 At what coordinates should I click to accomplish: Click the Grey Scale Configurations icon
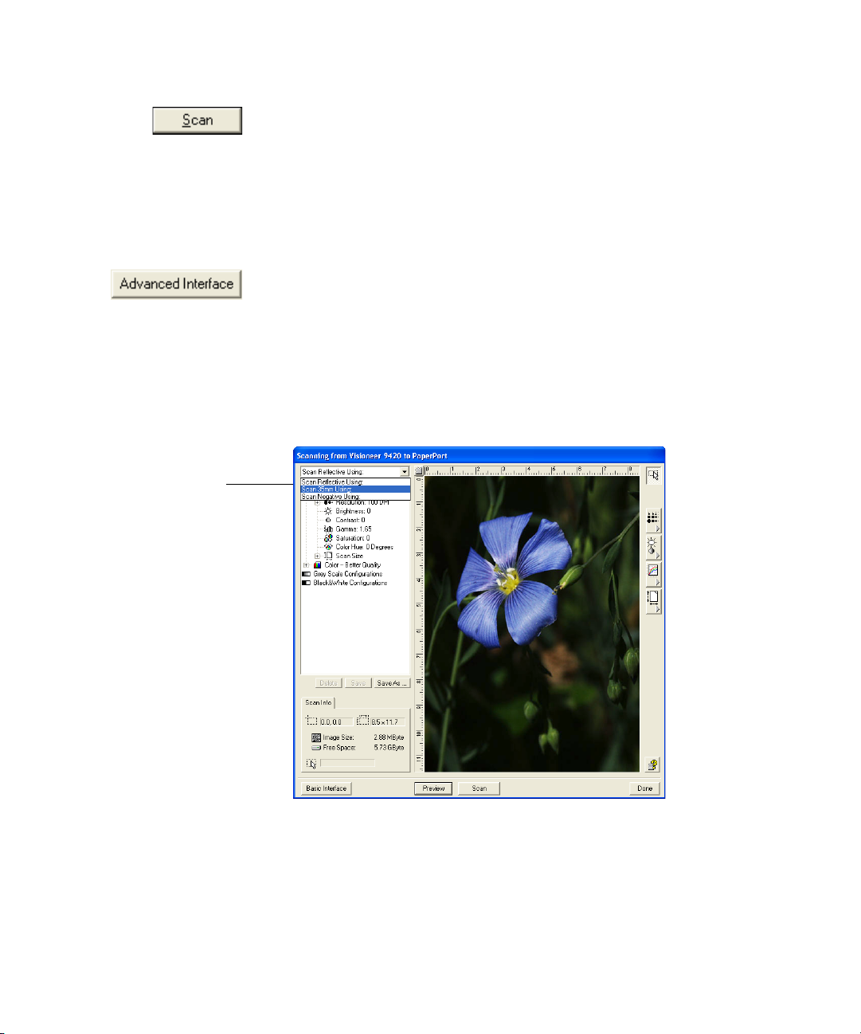[307, 574]
